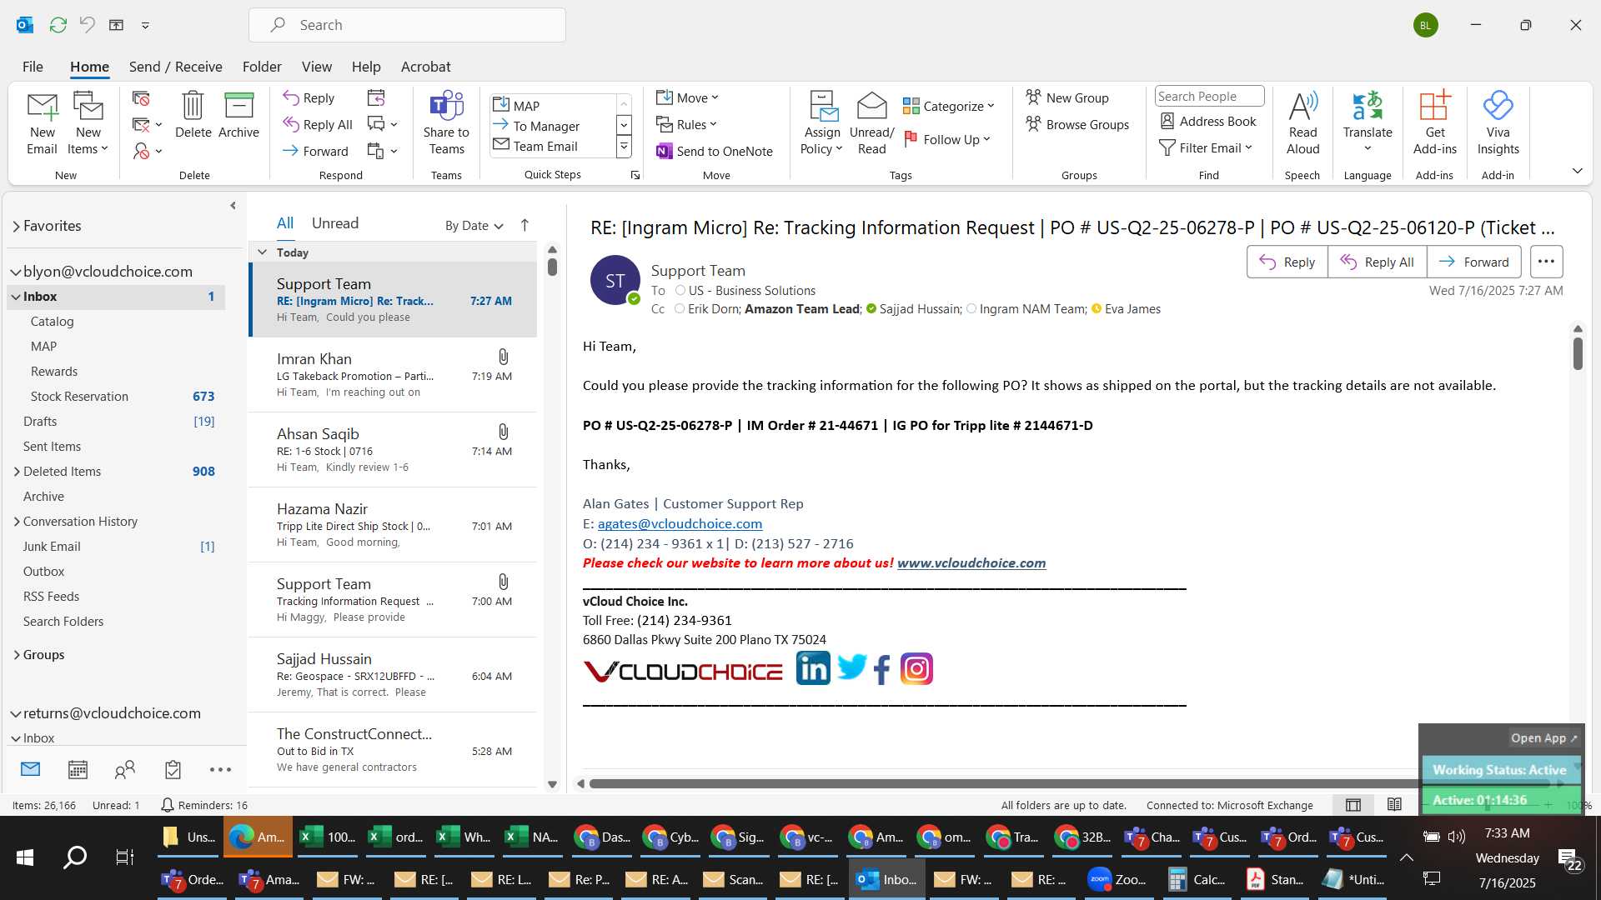The height and width of the screenshot is (900, 1601).
Task: Open the Categorize dropdown
Action: pyautogui.click(x=948, y=106)
